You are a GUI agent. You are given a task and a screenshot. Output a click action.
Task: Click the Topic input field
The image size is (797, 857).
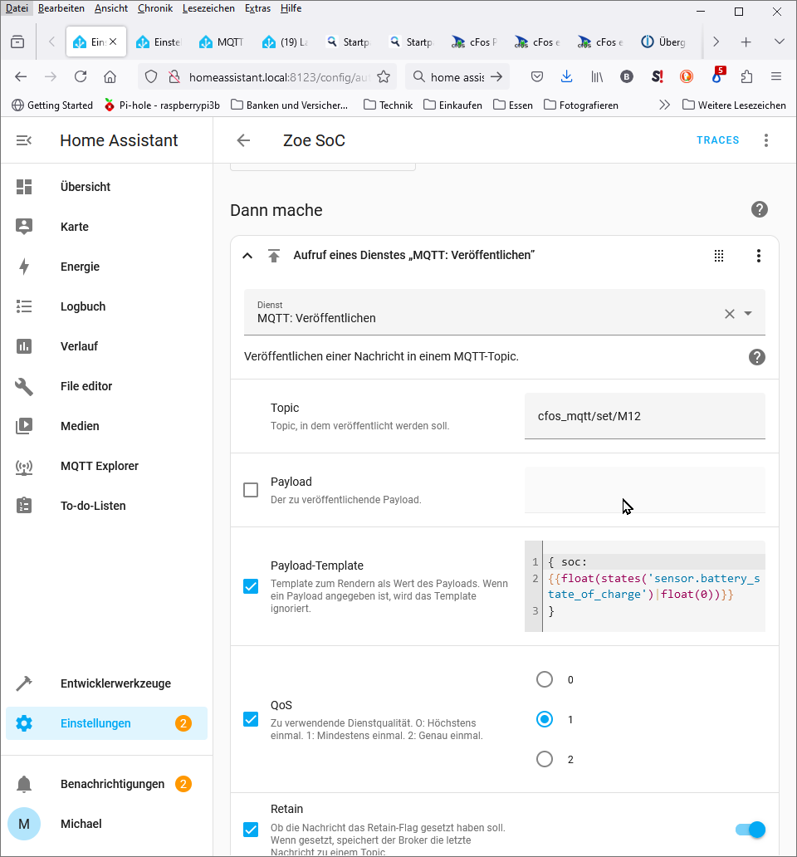[644, 415]
